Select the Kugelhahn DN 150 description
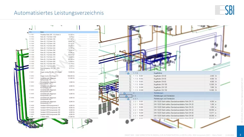This screenshot has height=137, width=244. 160,90
